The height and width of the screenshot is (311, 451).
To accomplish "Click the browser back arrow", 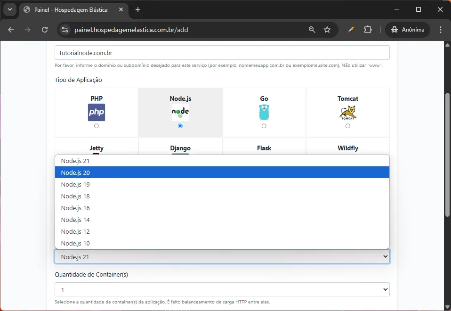I will point(11,30).
